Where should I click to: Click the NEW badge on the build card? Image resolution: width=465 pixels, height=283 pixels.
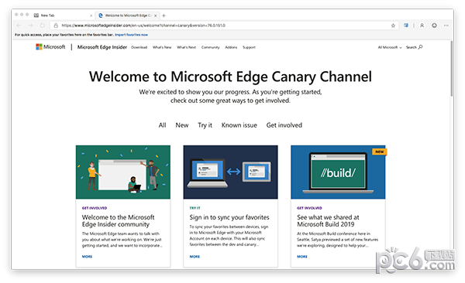tap(379, 152)
